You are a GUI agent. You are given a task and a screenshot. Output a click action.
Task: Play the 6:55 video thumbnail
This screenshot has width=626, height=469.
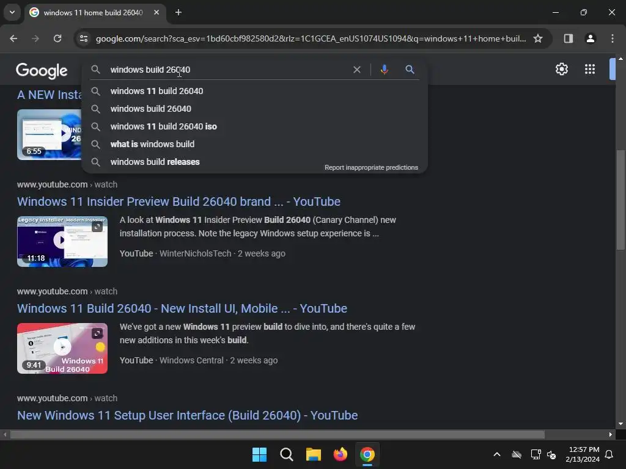pyautogui.click(x=49, y=135)
